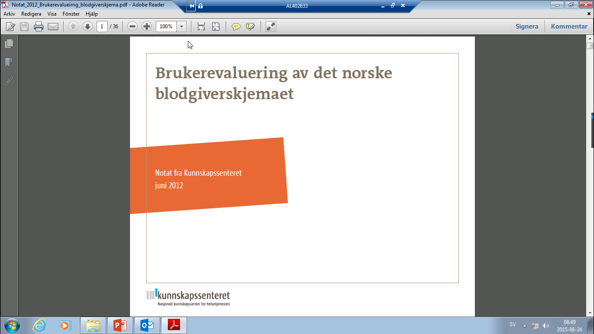Switch to read mode with expand arrows
Image resolution: width=594 pixels, height=334 pixels.
(x=271, y=27)
